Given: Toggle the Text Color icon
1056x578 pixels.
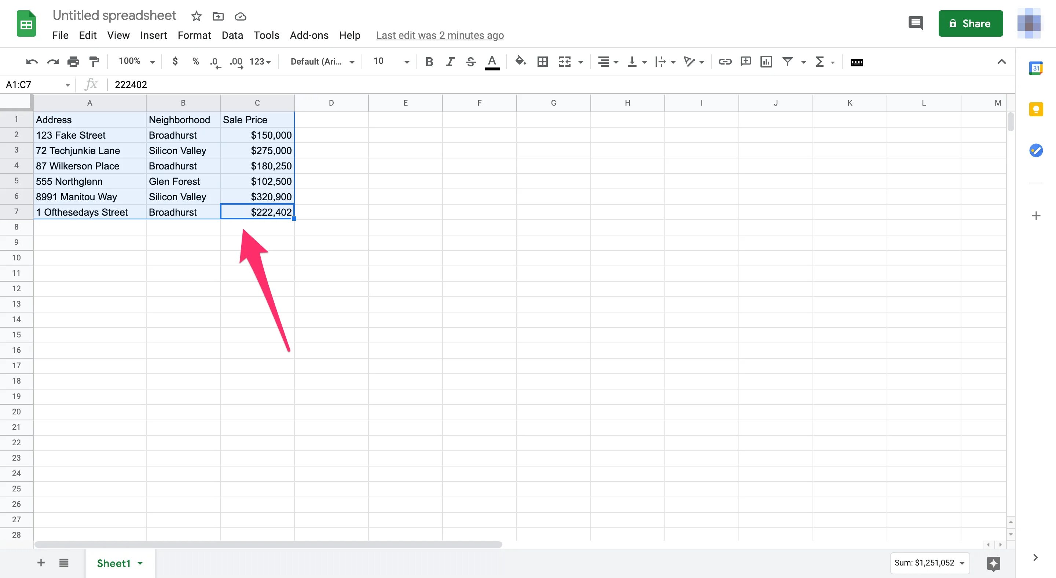Looking at the screenshot, I should [x=492, y=62].
